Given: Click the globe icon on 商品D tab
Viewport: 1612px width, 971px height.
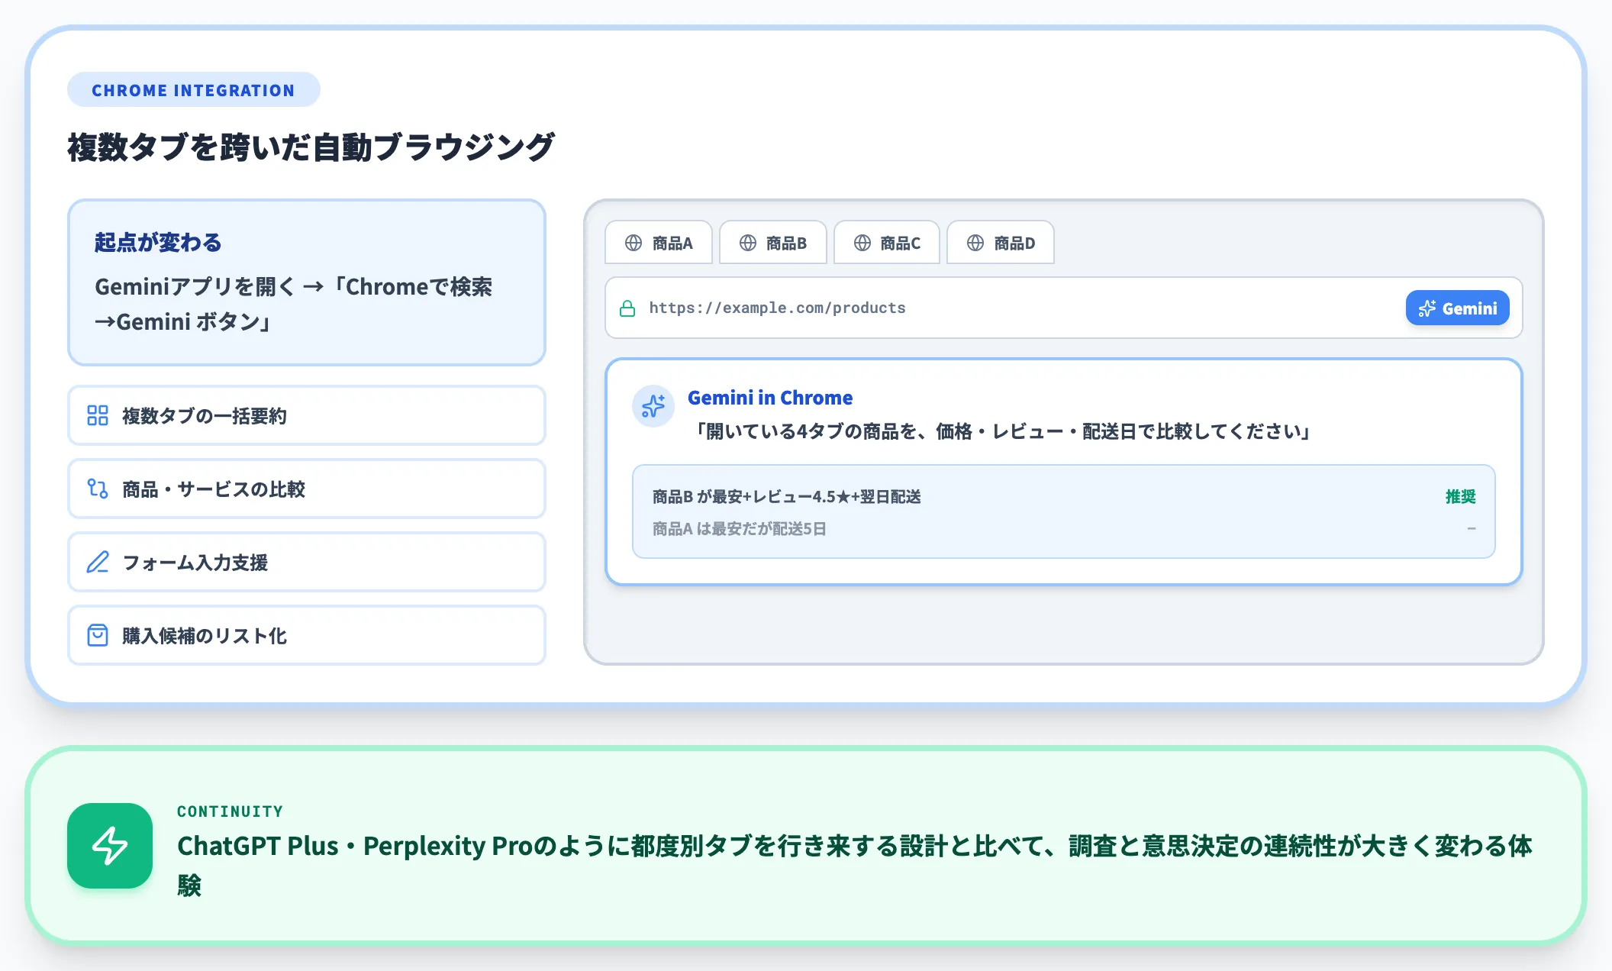Looking at the screenshot, I should click(975, 243).
